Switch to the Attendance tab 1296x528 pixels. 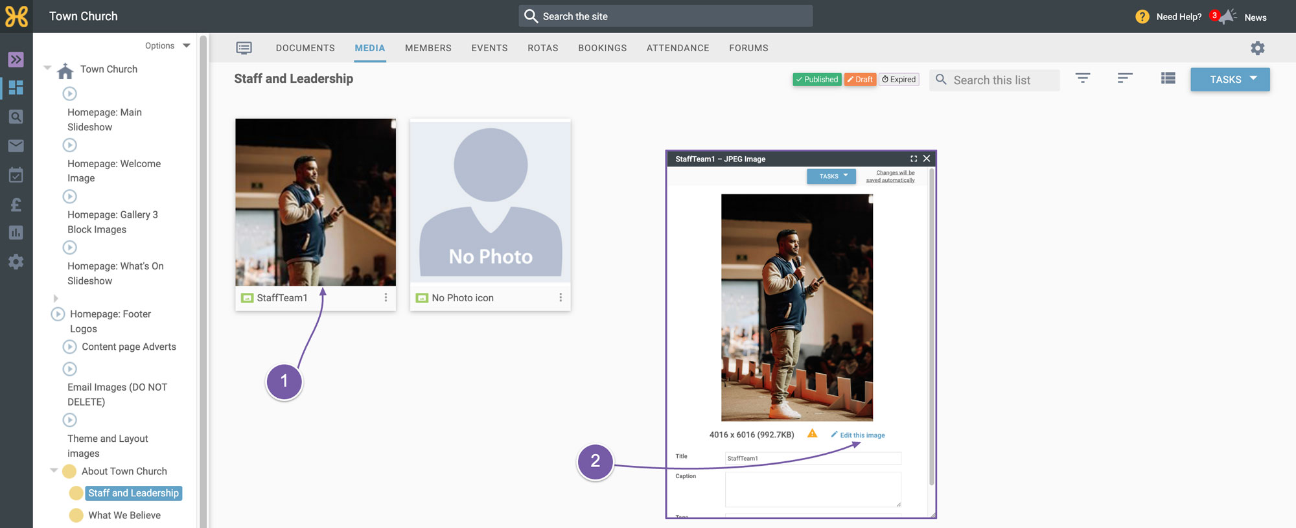click(x=678, y=48)
